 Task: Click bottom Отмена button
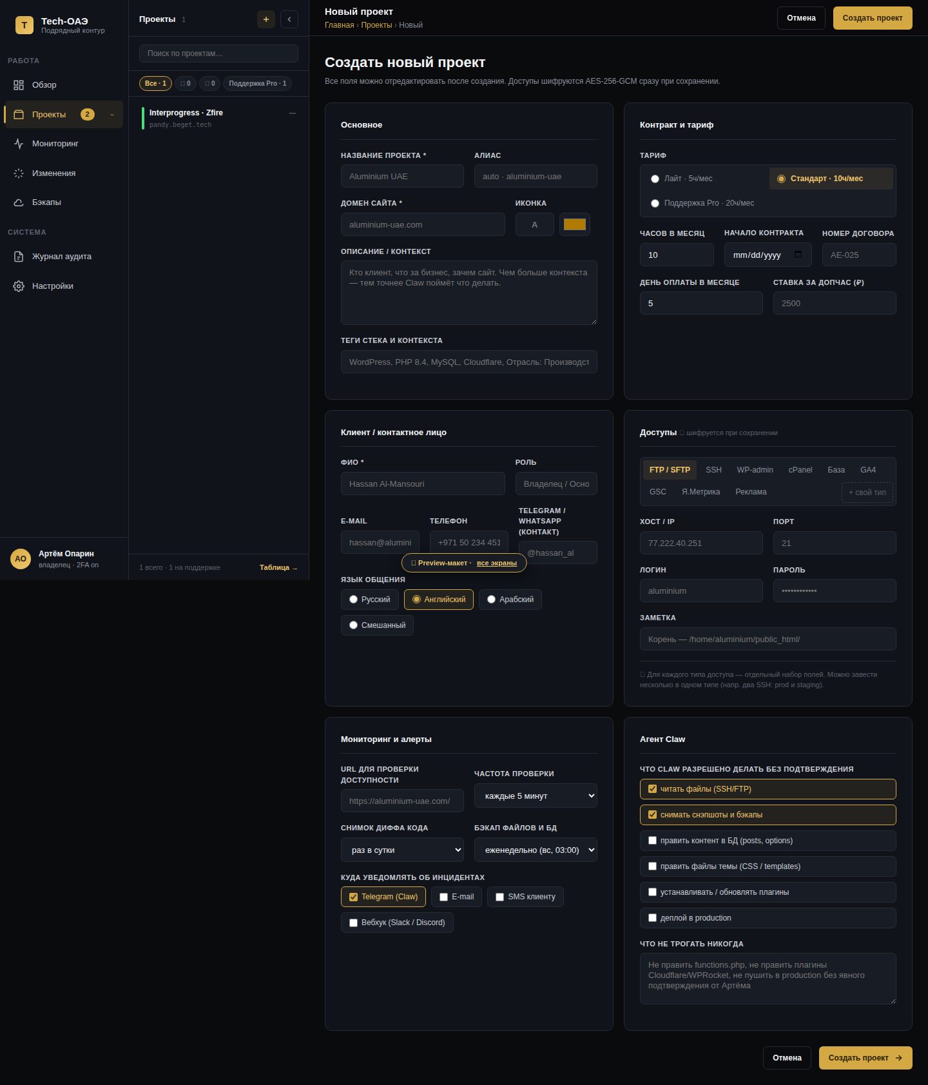pyautogui.click(x=787, y=1058)
